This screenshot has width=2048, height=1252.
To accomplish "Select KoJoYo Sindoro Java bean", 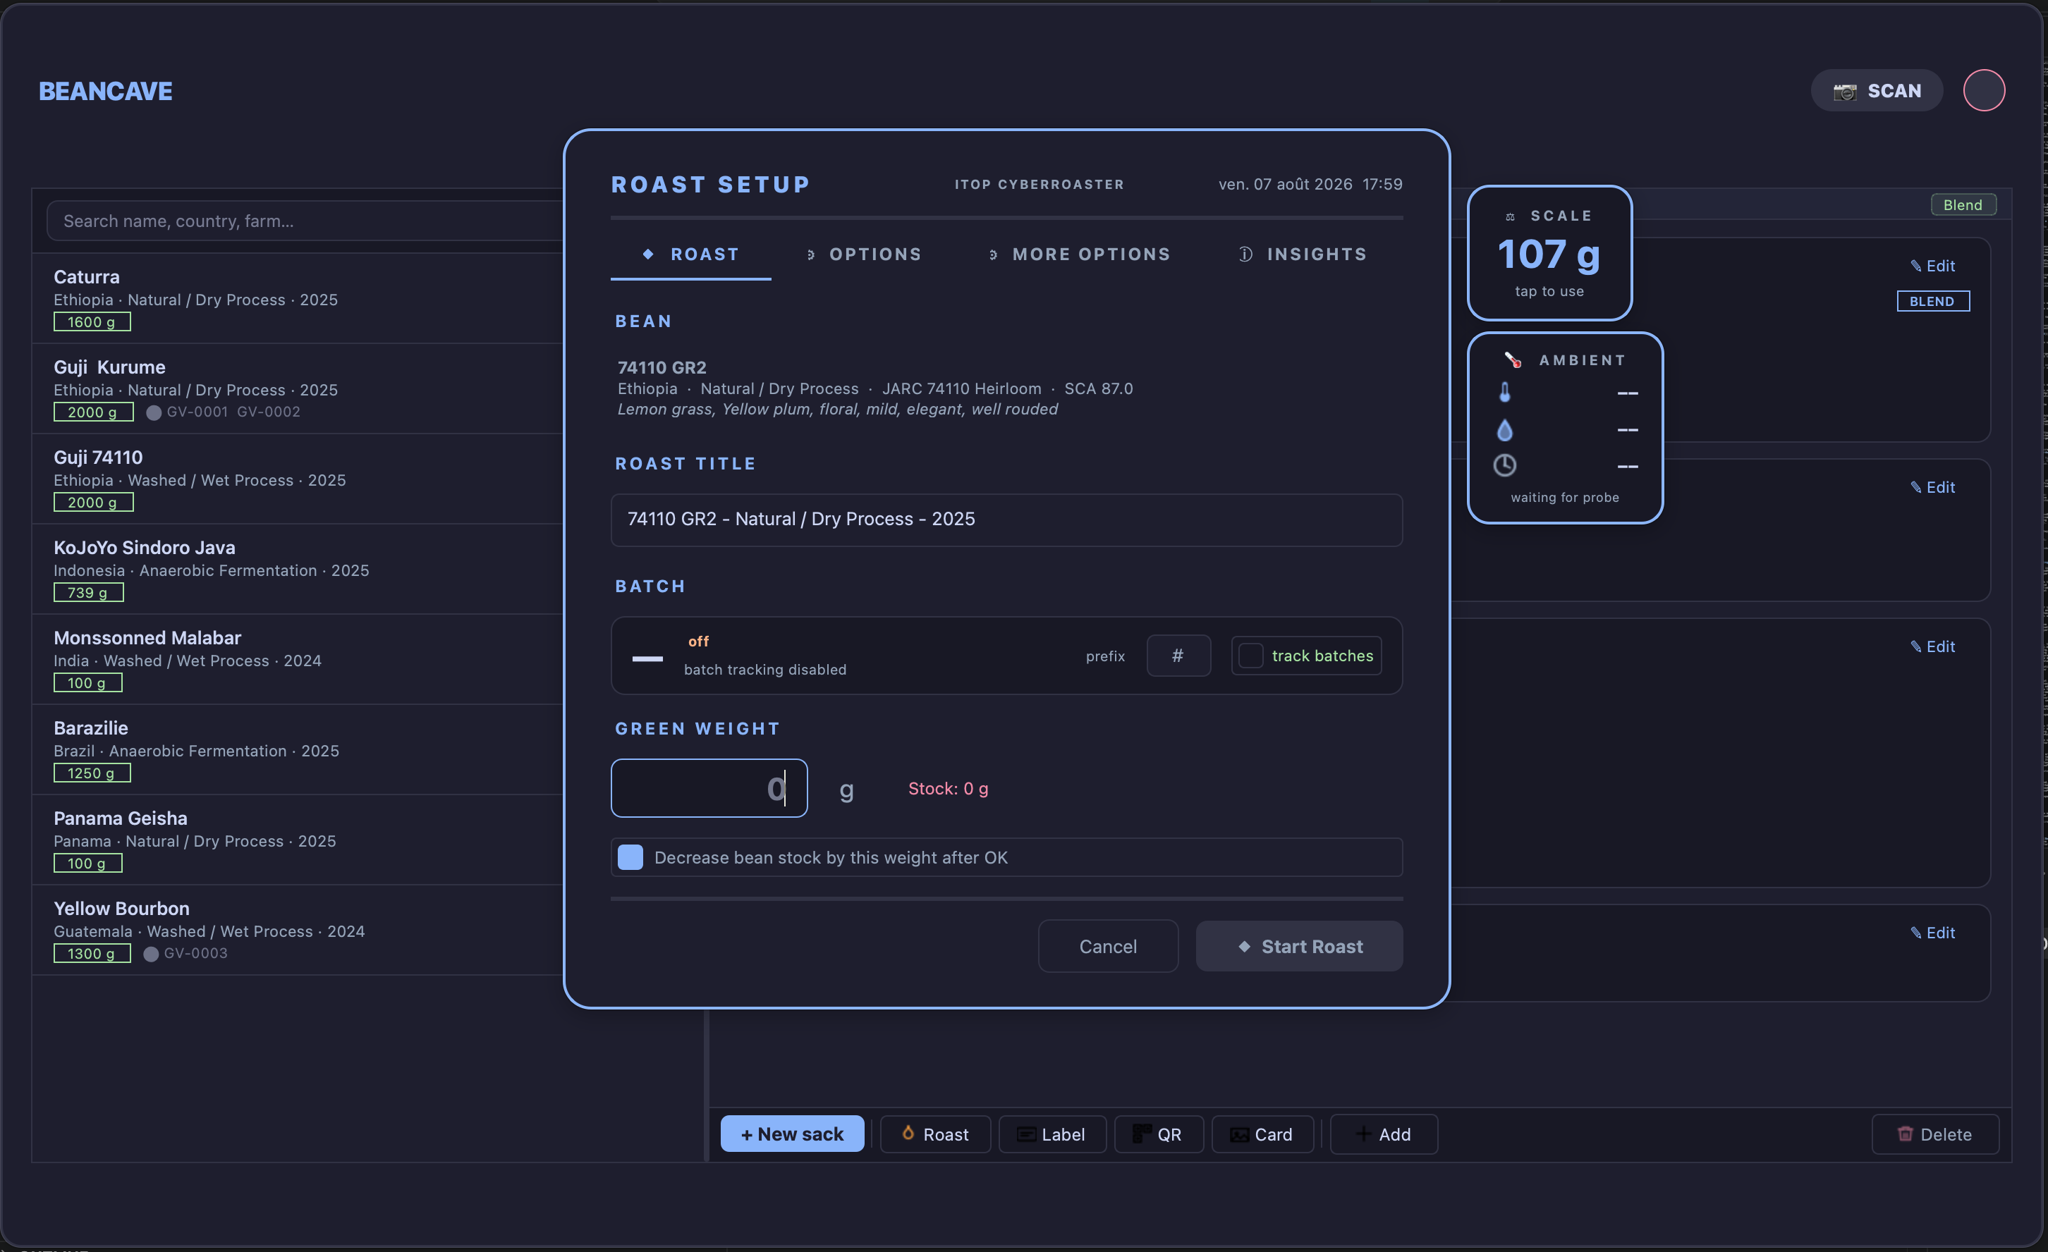I will point(298,569).
